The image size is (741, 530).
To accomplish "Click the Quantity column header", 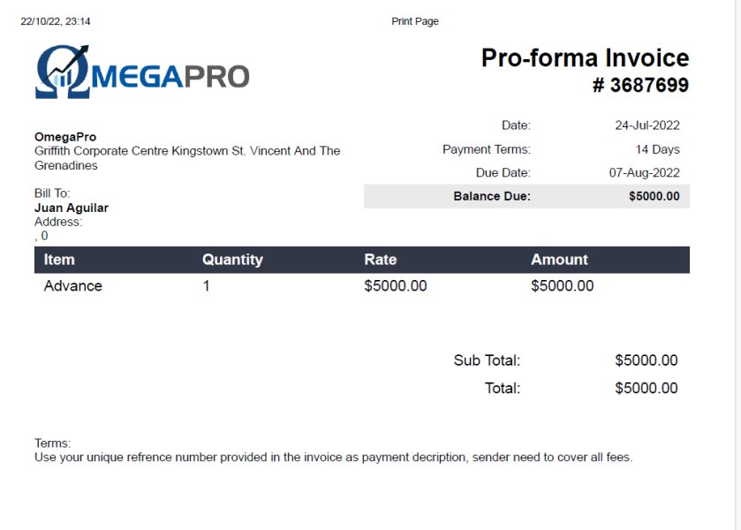I will tap(232, 260).
